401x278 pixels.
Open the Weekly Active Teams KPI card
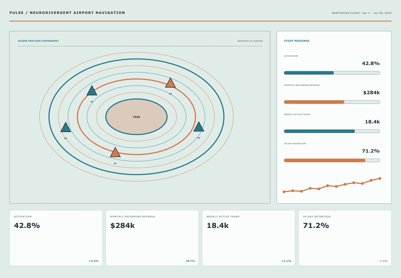[249, 238]
